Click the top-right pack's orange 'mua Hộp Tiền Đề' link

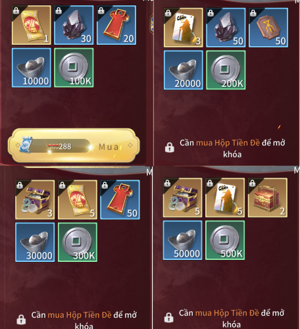click(x=228, y=143)
